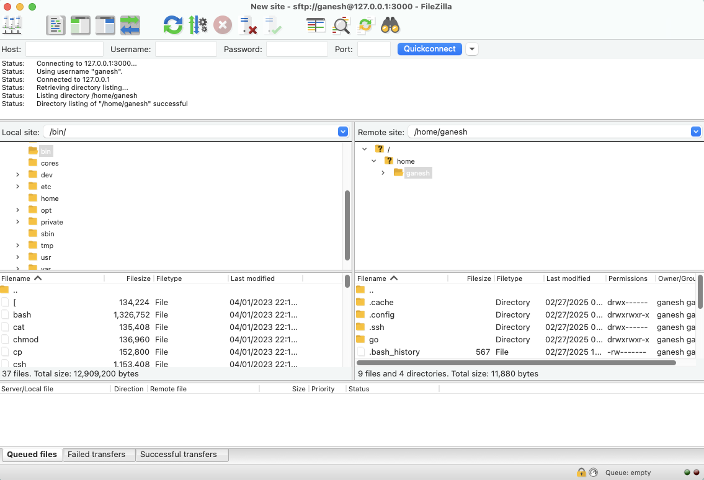Screen dimensions: 704x480
Task: Collapse the remote home folder
Action: pyautogui.click(x=373, y=161)
